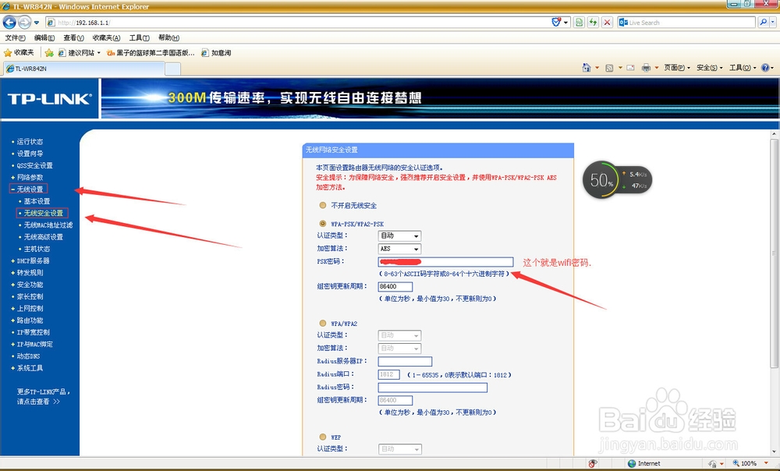Open the 安全(S) command bar dropdown
This screenshot has height=471, width=780.
[x=709, y=68]
